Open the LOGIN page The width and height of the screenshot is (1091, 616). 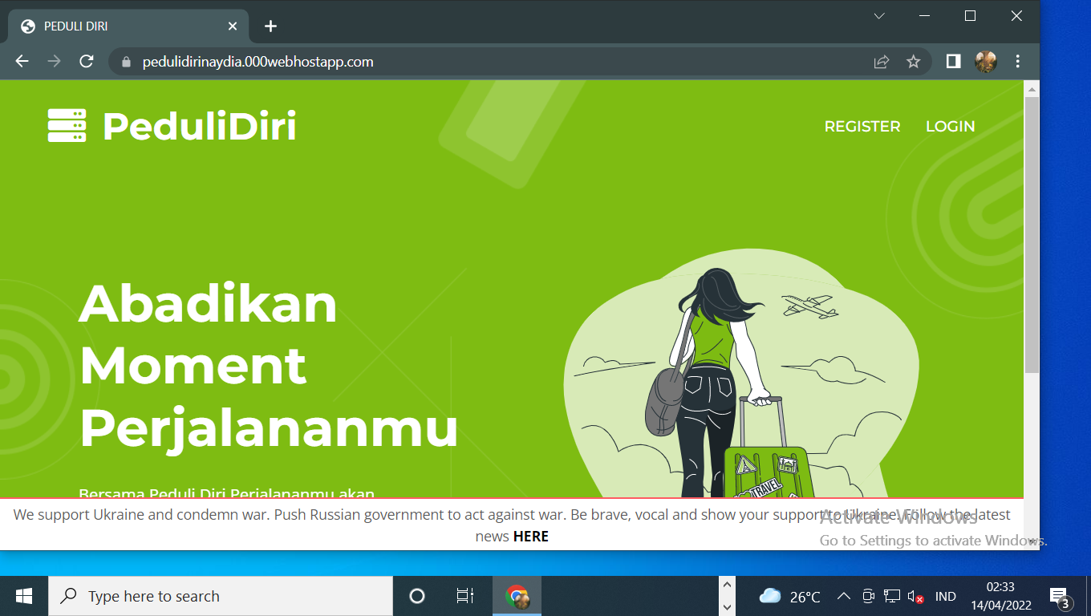pyautogui.click(x=950, y=127)
